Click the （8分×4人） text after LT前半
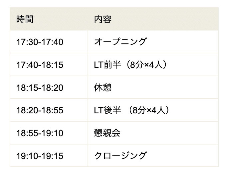This screenshot has height=173, width=229. (143, 65)
